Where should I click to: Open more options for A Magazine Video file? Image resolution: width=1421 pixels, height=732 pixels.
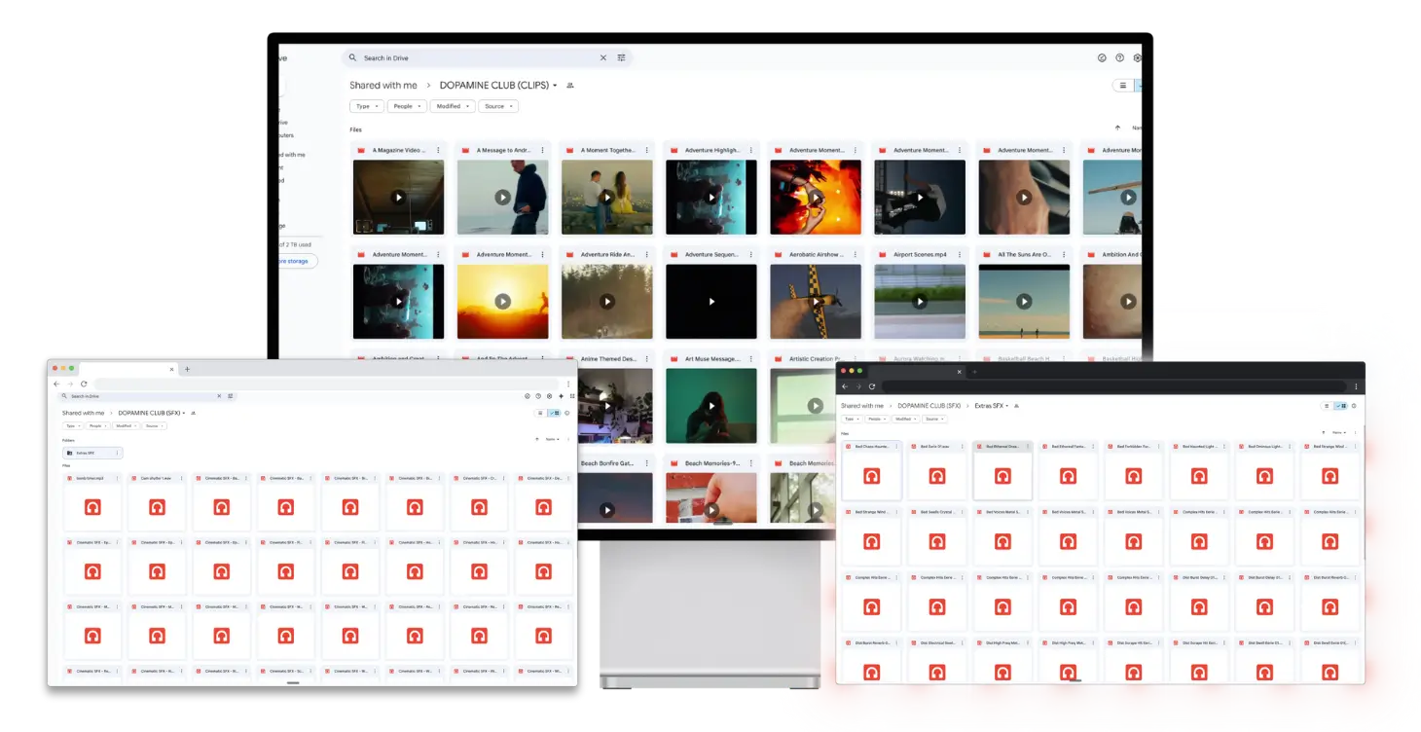click(x=438, y=150)
